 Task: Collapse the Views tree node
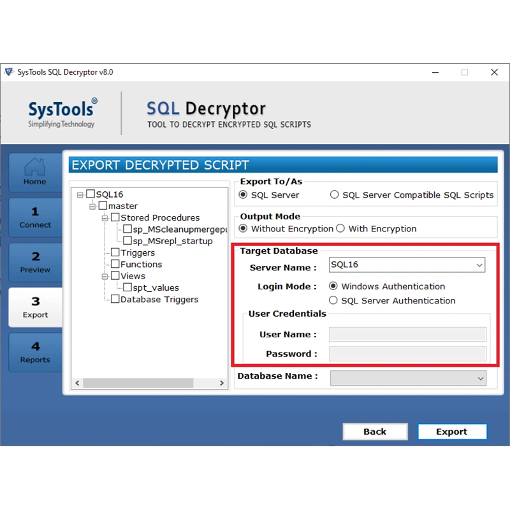click(105, 277)
